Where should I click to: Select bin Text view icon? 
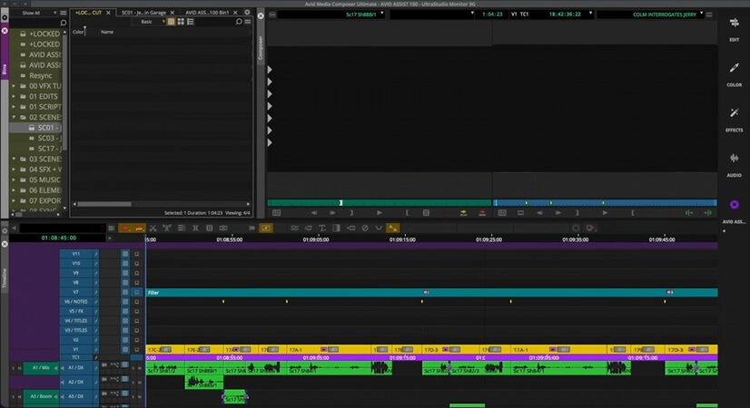[171, 22]
